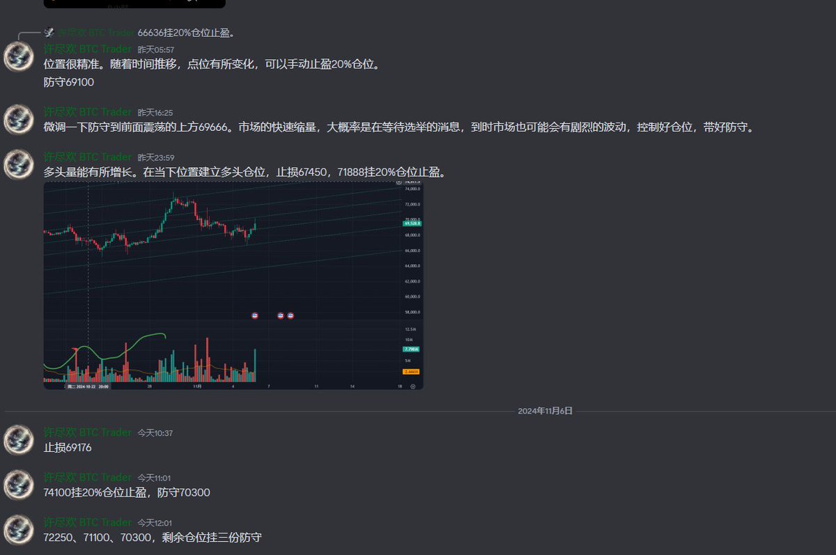Open the settings gear at the chart's bottom-right corner
836x555 pixels.
[412, 386]
